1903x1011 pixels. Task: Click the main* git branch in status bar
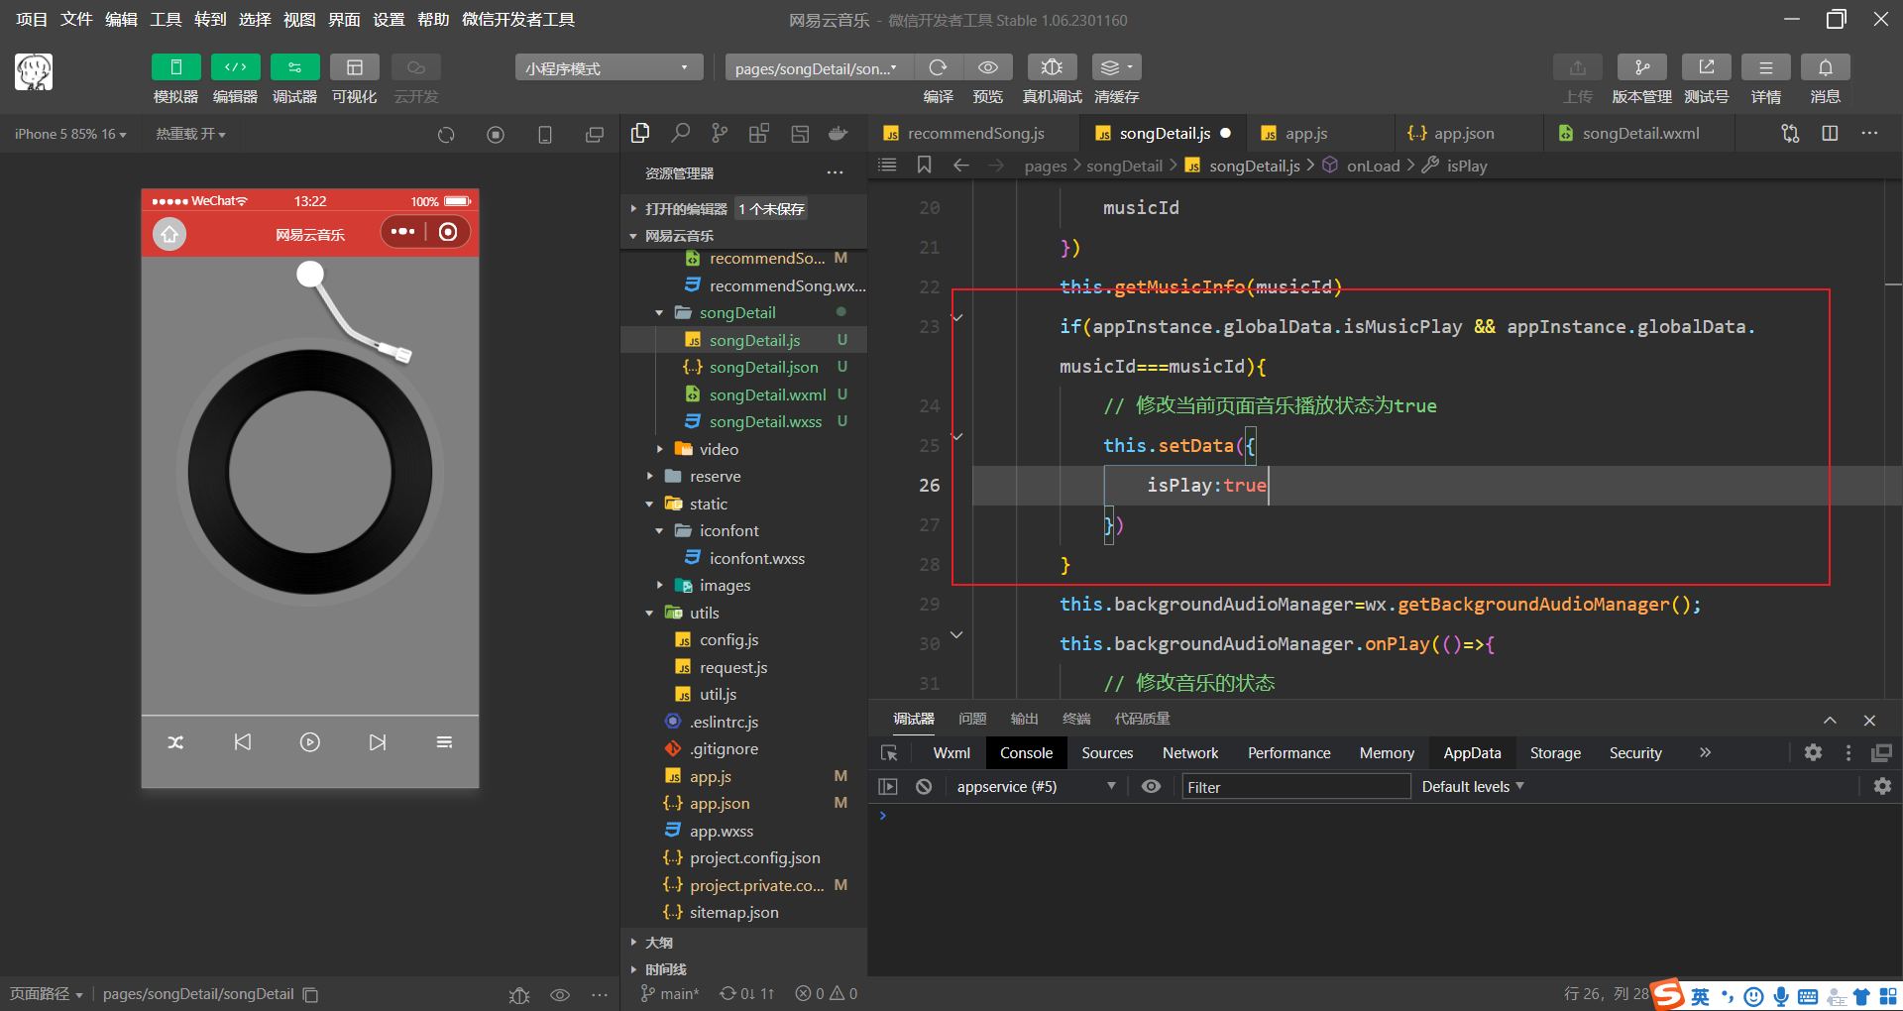670,994
